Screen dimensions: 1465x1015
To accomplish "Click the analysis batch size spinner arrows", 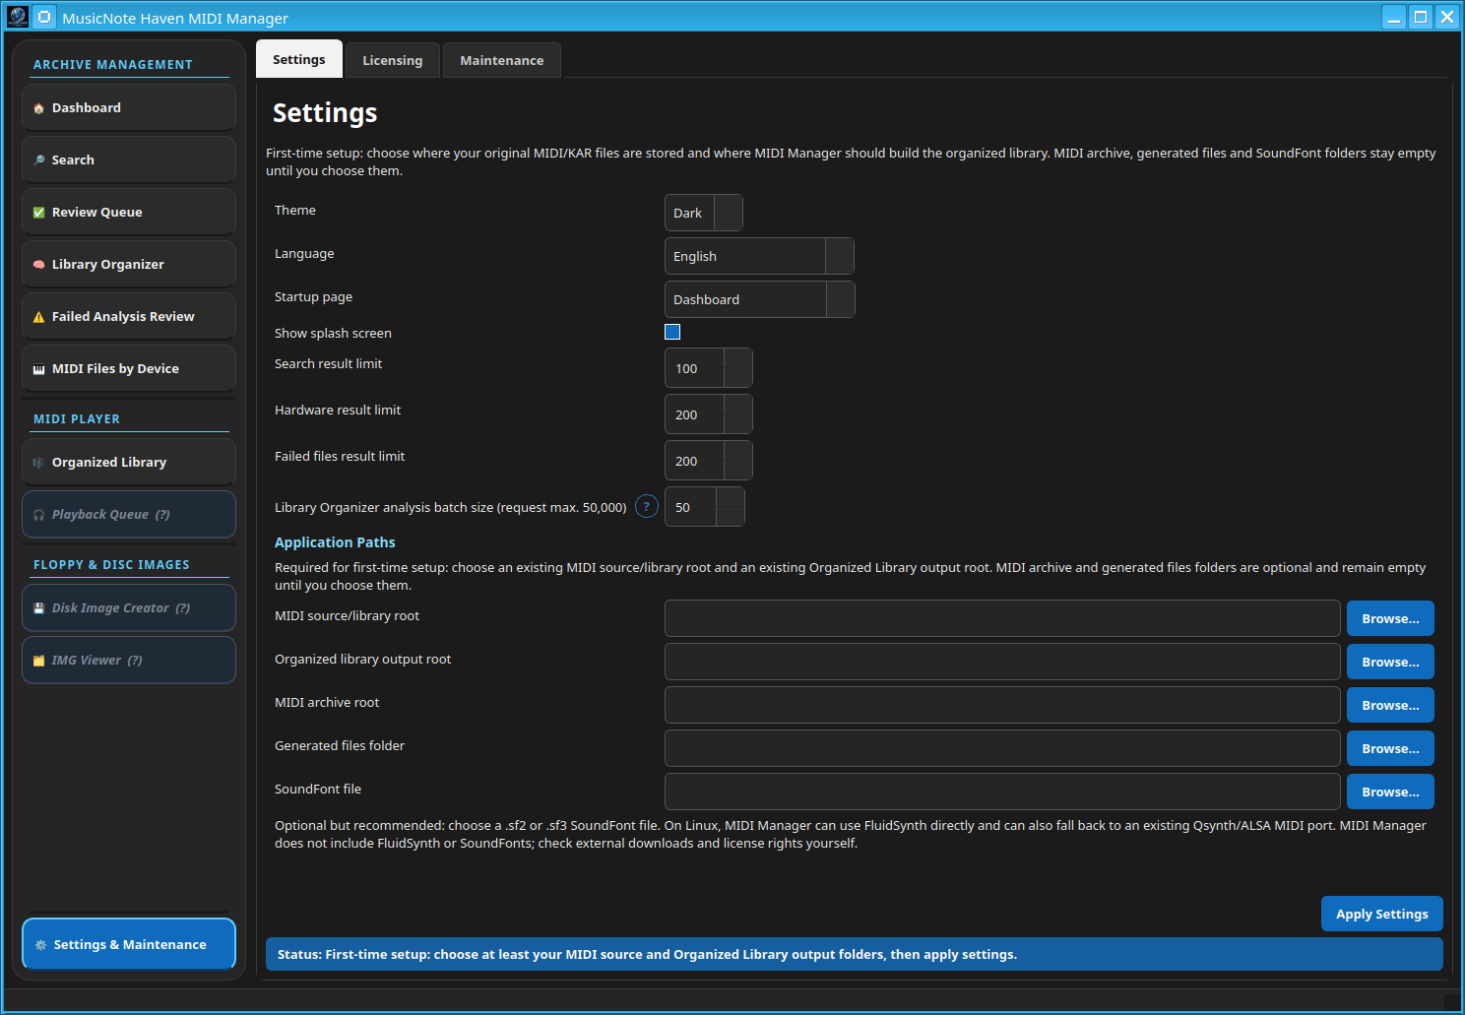I will 731,507.
